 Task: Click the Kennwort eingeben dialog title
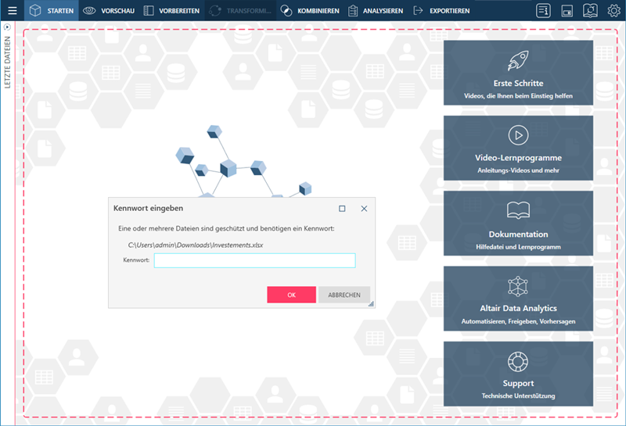(x=148, y=208)
